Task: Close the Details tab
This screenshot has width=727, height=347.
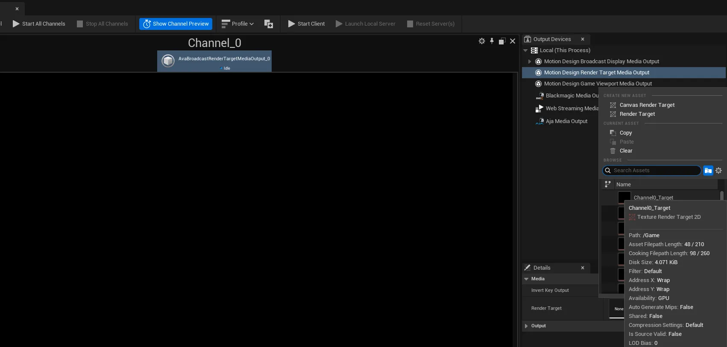Action: [x=583, y=268]
